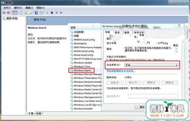This screenshot has height=121, width=190.
Task: Select the WLAN AutoConfig service
Action: (84, 51)
